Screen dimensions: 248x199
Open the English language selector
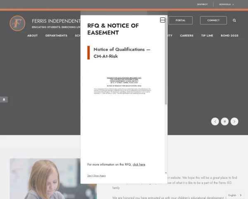point(235,195)
